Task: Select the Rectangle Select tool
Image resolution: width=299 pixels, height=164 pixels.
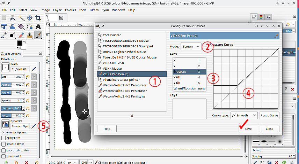Action: (x=3, y=18)
